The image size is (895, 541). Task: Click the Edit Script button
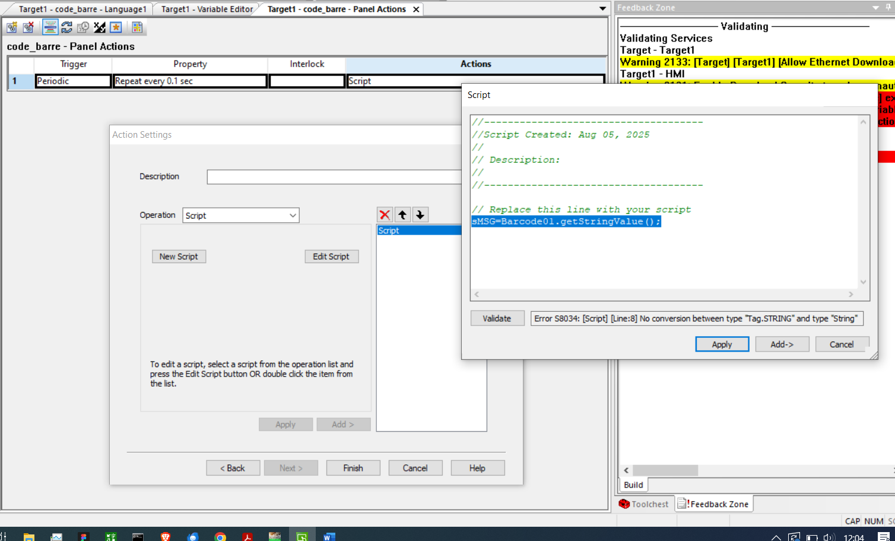tap(331, 257)
